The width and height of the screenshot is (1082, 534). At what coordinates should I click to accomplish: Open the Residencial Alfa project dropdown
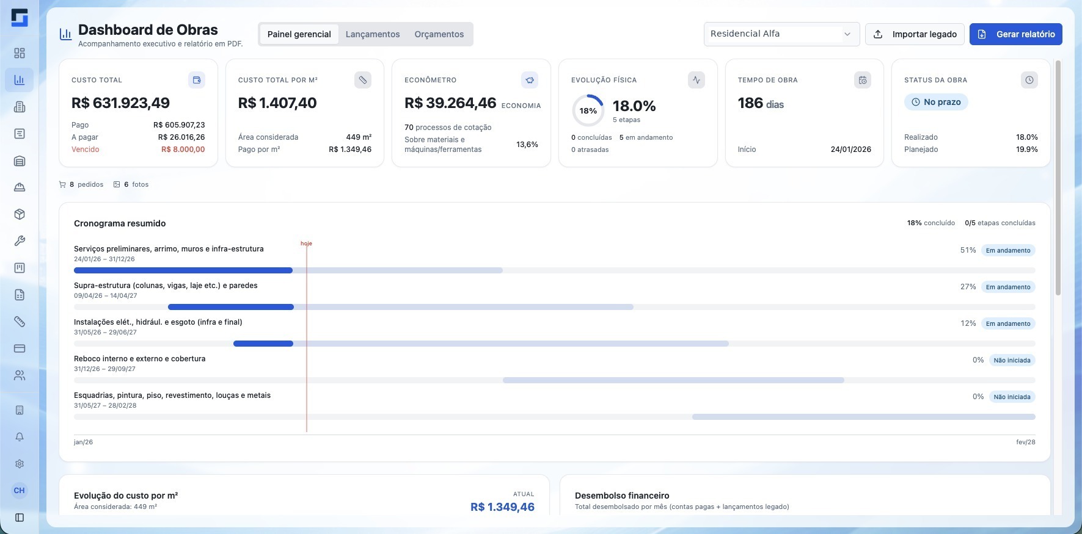click(x=781, y=34)
